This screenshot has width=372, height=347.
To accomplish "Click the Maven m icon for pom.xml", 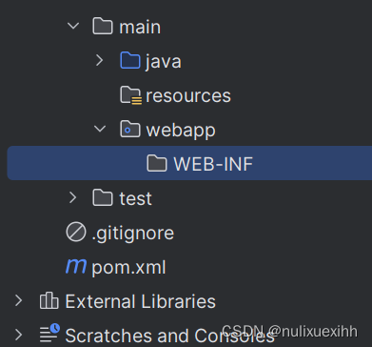I will tap(76, 266).
